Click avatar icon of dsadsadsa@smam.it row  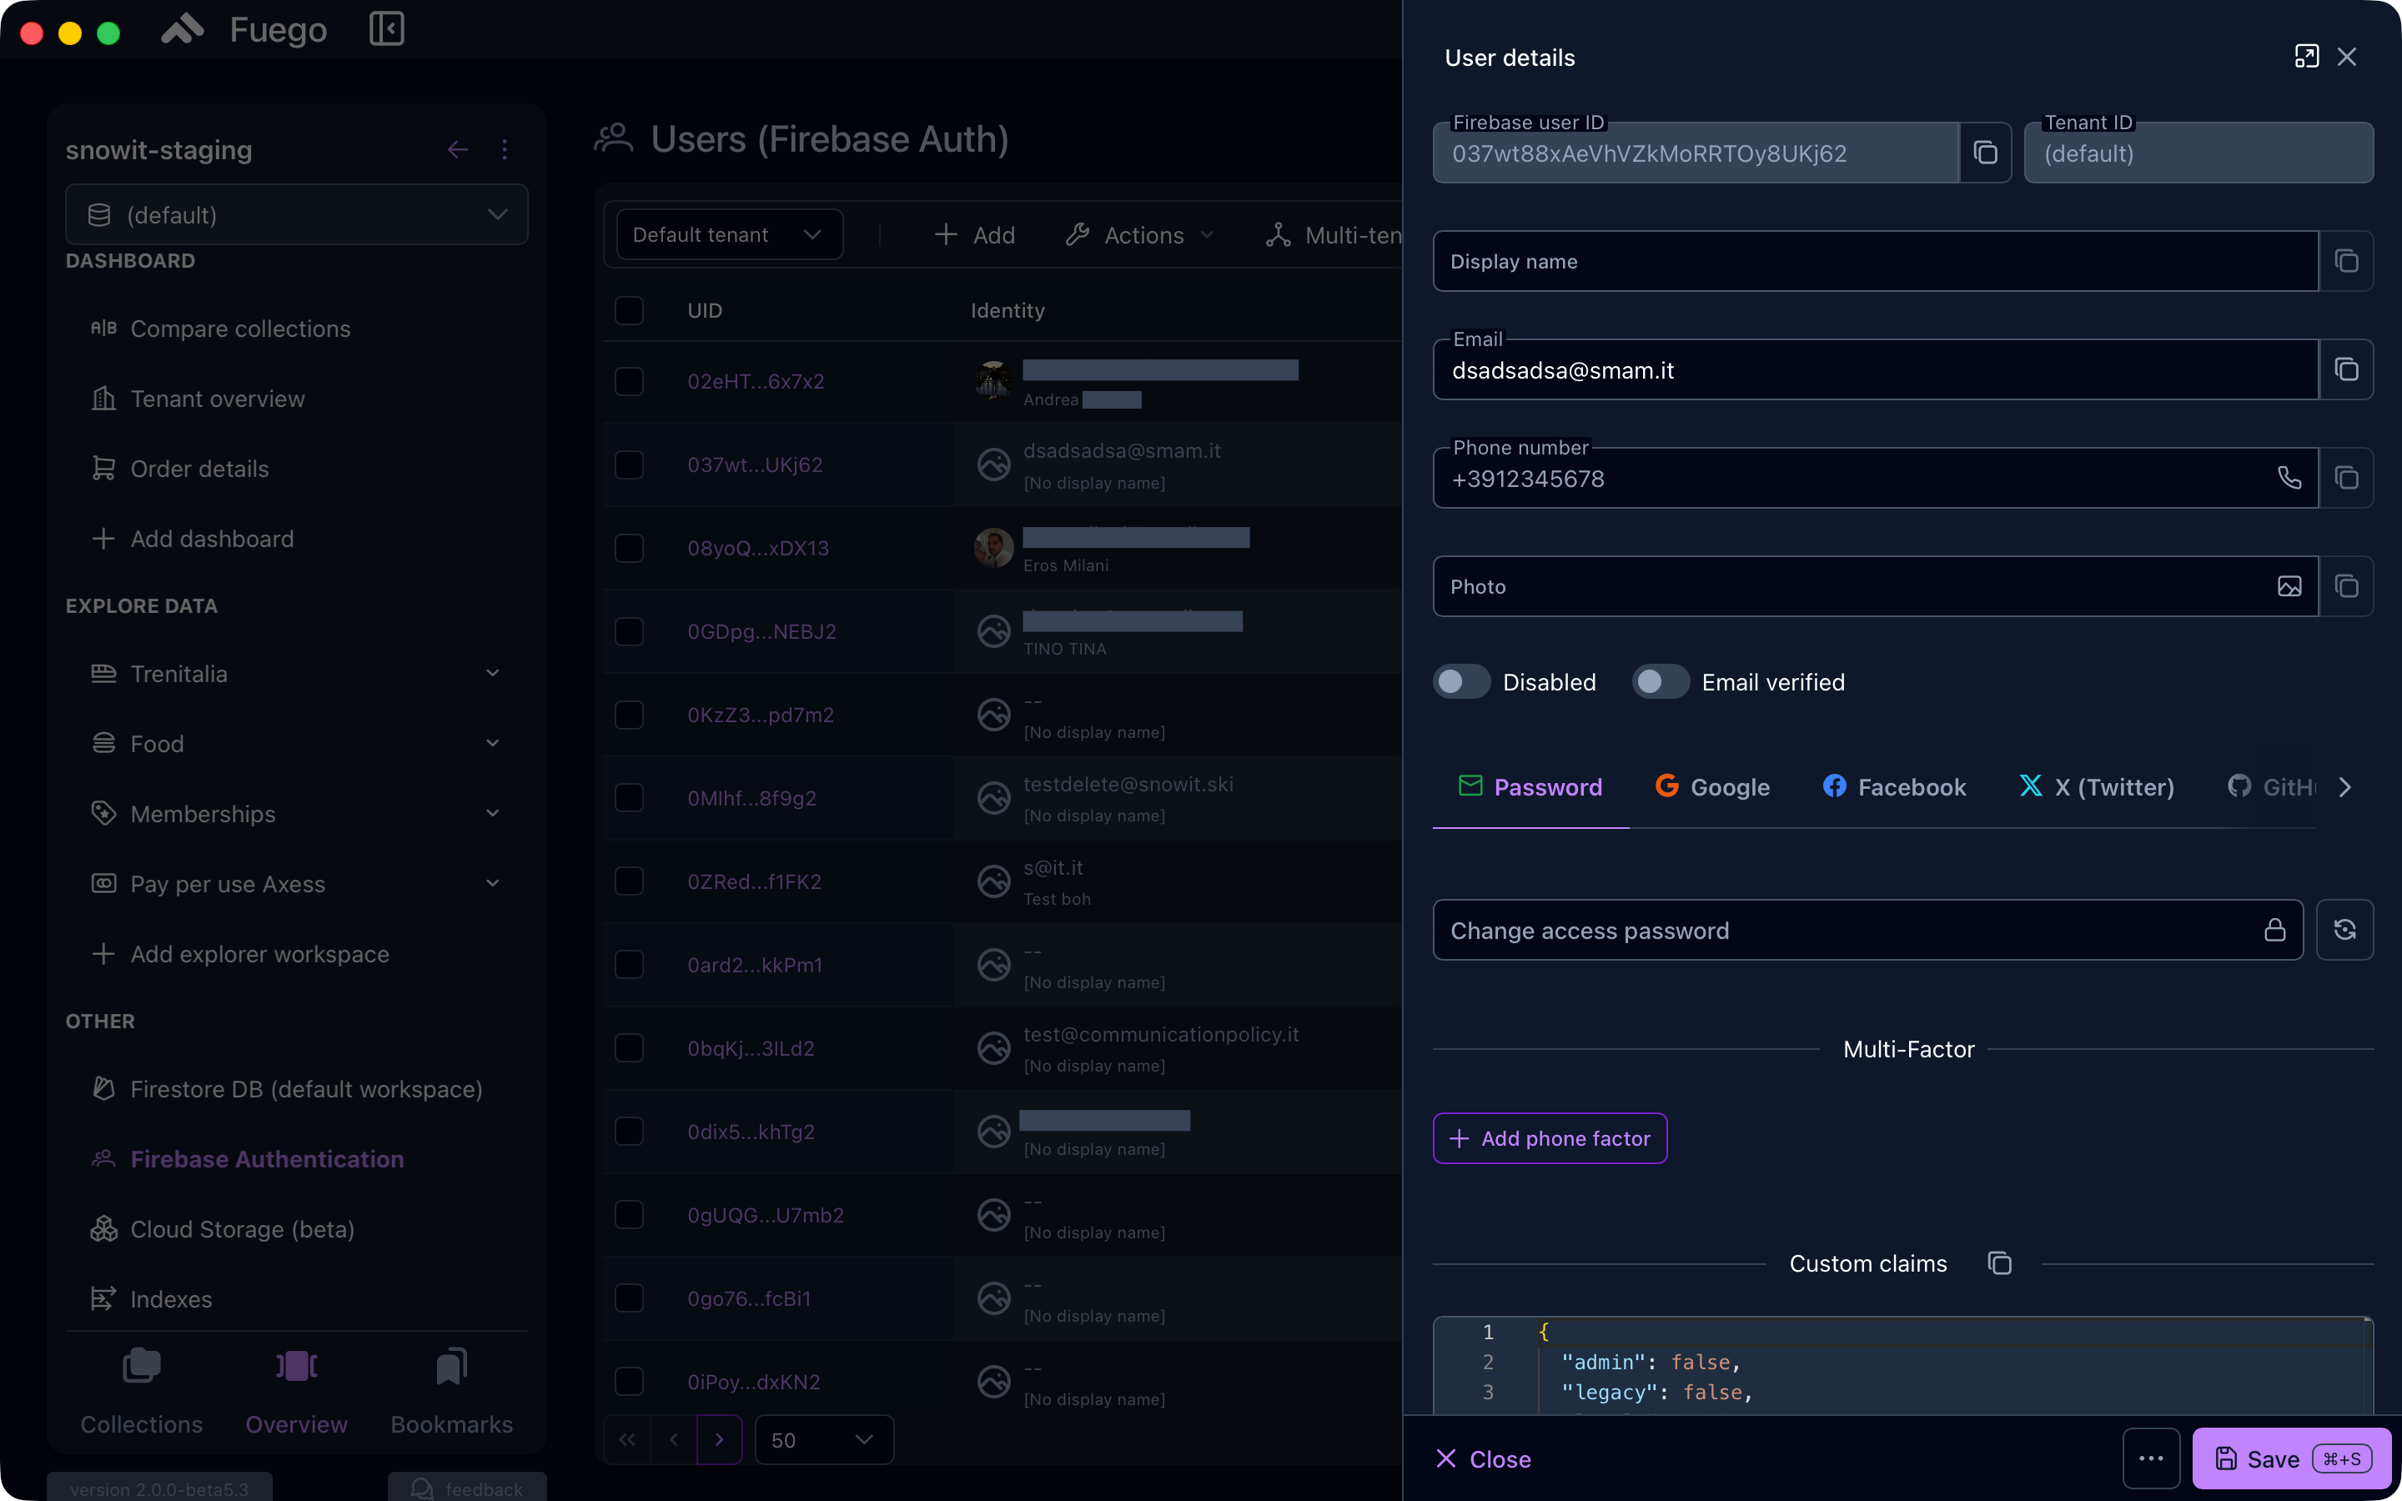993,464
